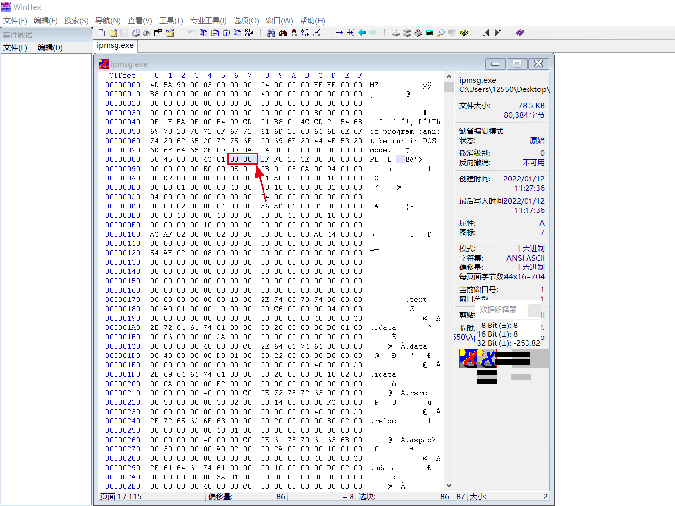Image resolution: width=675 pixels, height=506 pixels.
Task: Open the 工具(T) menu
Action: (x=171, y=20)
